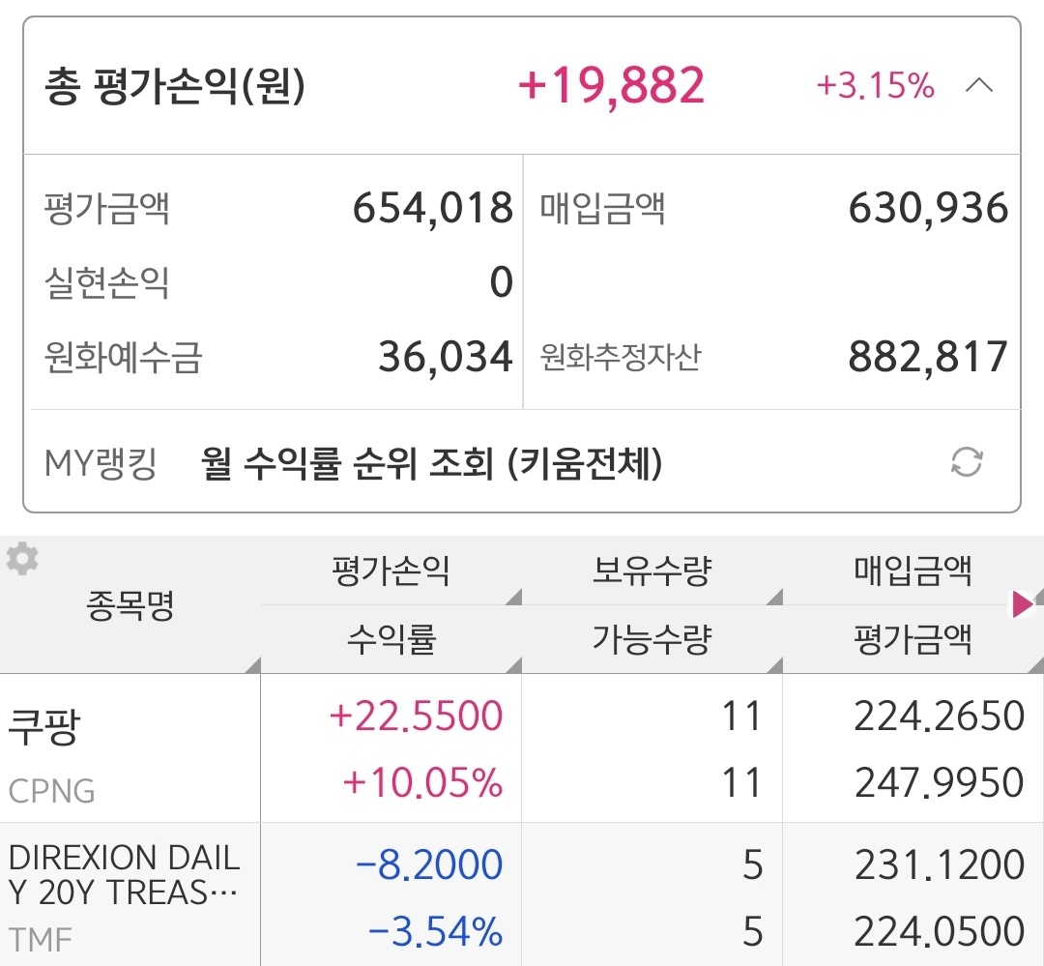Image resolution: width=1044 pixels, height=966 pixels.
Task: Sort by 수익률 column header
Action: pyautogui.click(x=391, y=638)
